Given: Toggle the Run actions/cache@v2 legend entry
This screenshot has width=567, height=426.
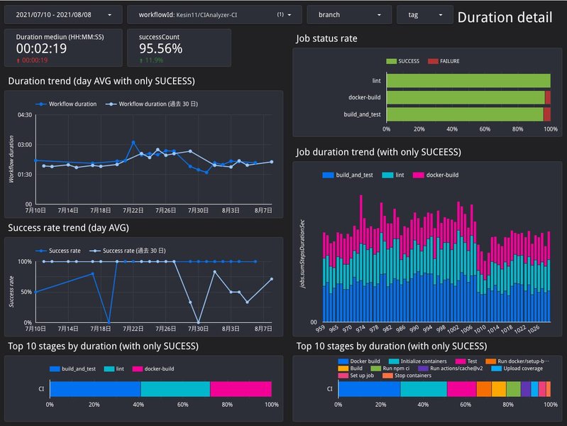Looking at the screenshot, I should pyautogui.click(x=451, y=368).
